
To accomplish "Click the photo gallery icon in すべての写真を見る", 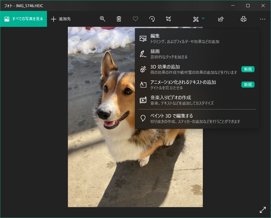I will (7, 19).
